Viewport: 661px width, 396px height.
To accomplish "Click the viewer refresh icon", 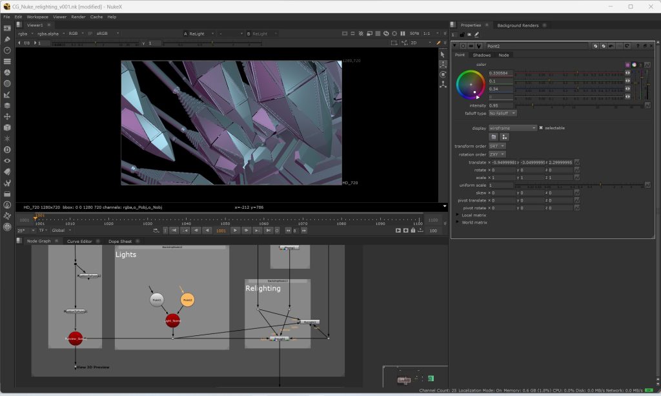I will pos(385,34).
